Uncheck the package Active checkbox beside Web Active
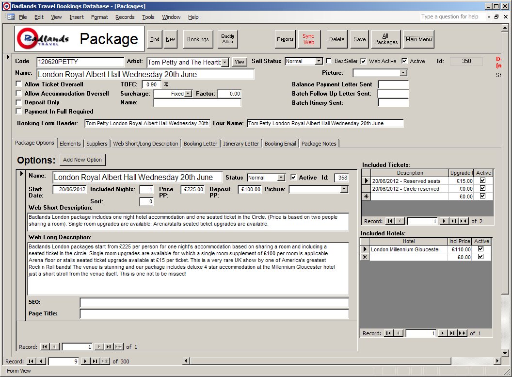 click(x=404, y=61)
